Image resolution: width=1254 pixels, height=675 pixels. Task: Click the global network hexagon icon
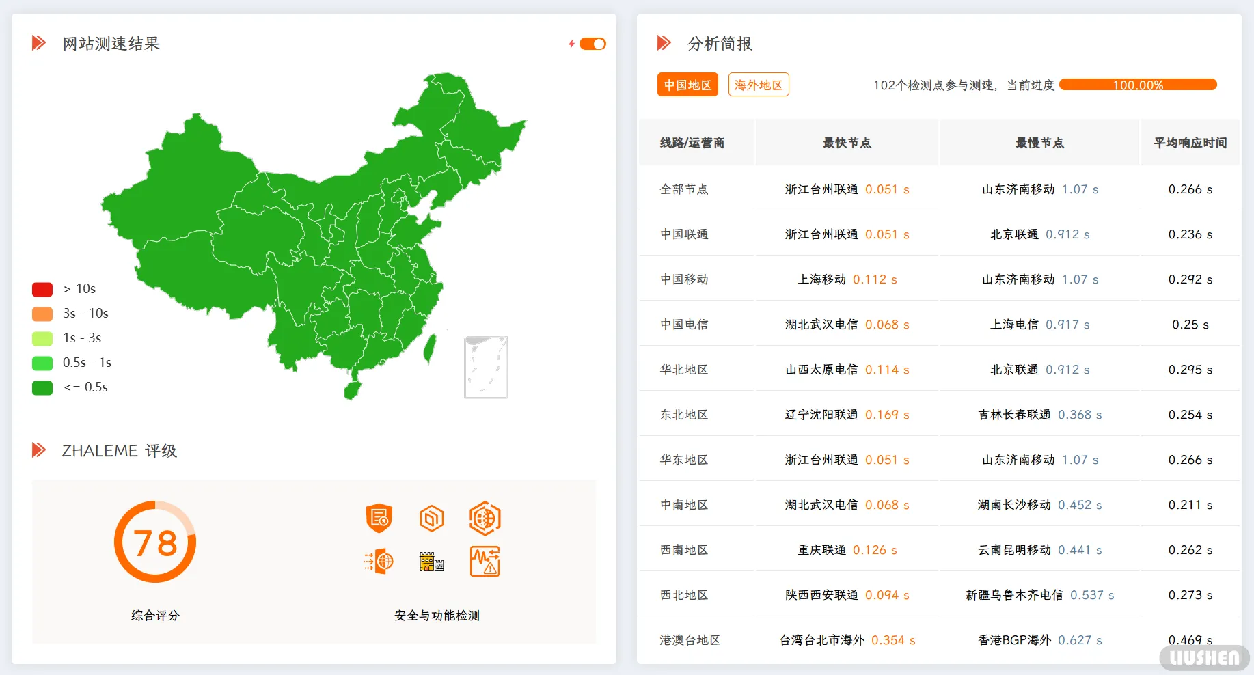[485, 518]
